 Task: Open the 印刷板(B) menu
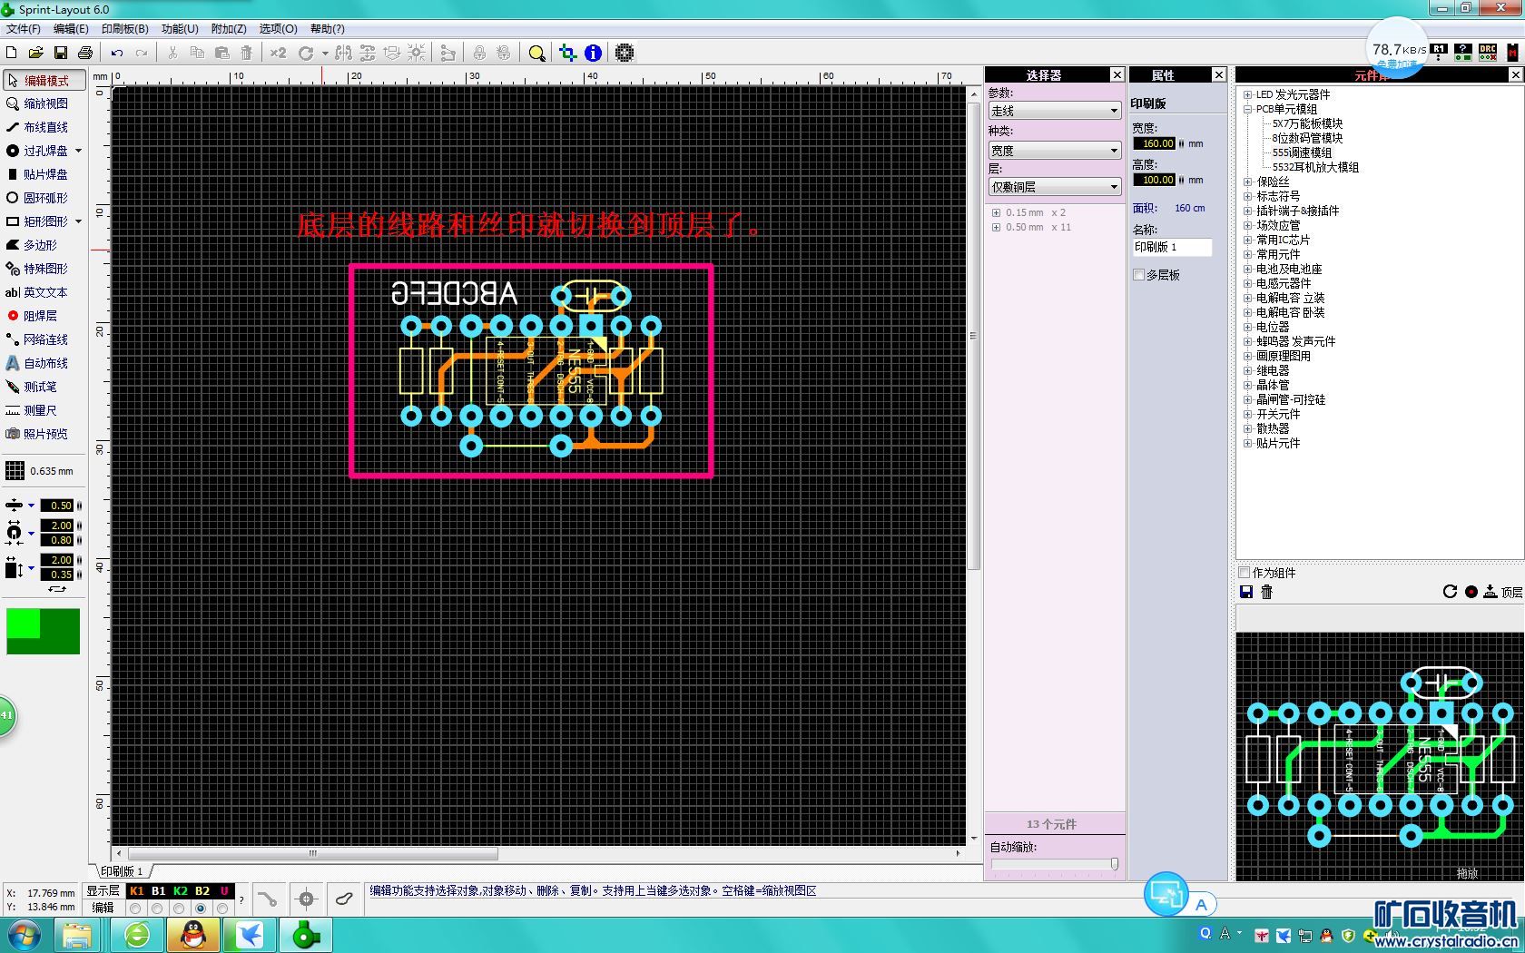[124, 29]
